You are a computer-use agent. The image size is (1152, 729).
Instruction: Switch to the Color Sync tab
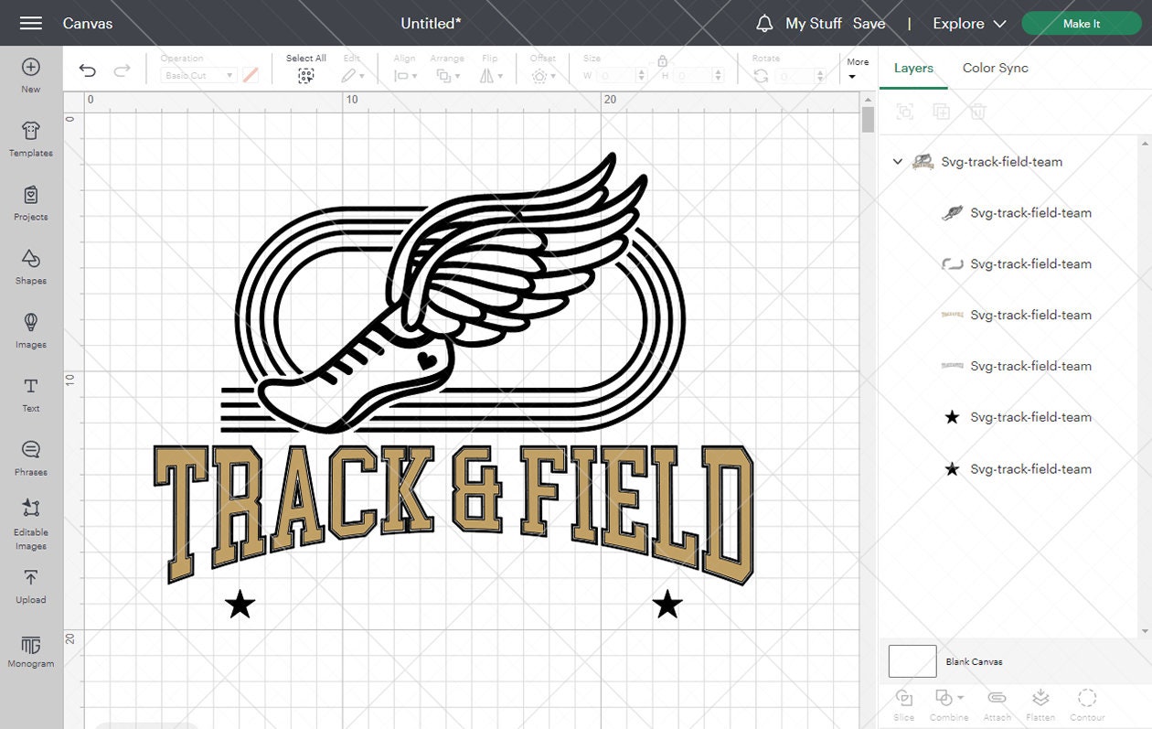(x=996, y=68)
